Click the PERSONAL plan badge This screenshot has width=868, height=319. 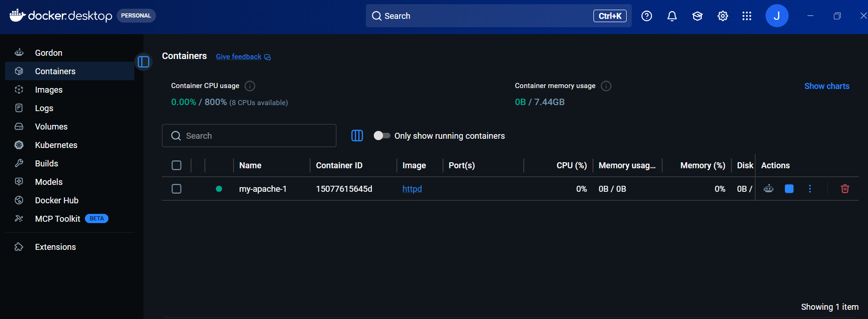tap(136, 16)
